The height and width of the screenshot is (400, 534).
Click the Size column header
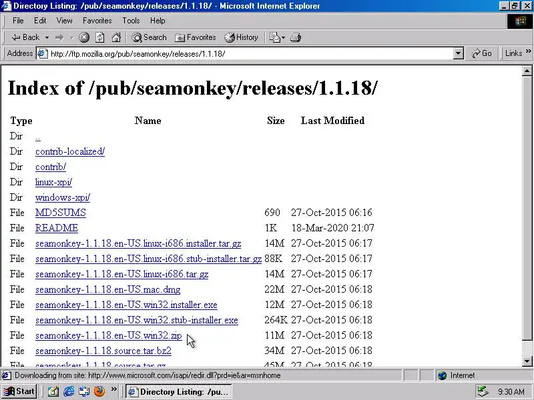pyautogui.click(x=276, y=121)
